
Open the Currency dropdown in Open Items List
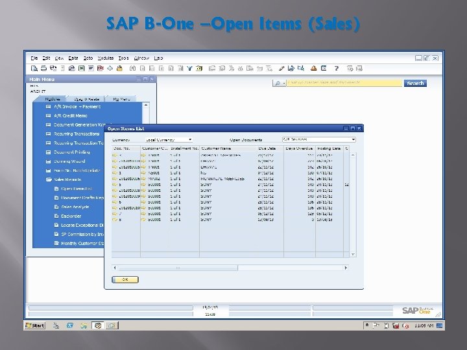[x=189, y=139]
